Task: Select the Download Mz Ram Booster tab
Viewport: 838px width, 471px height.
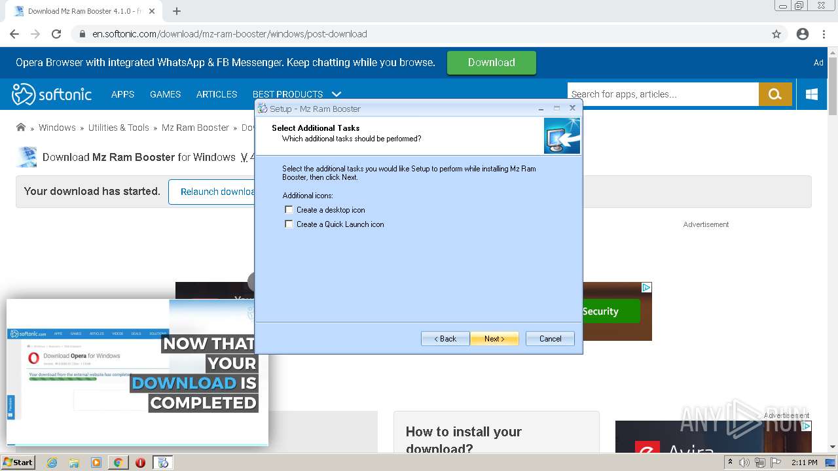Action: tap(84, 11)
